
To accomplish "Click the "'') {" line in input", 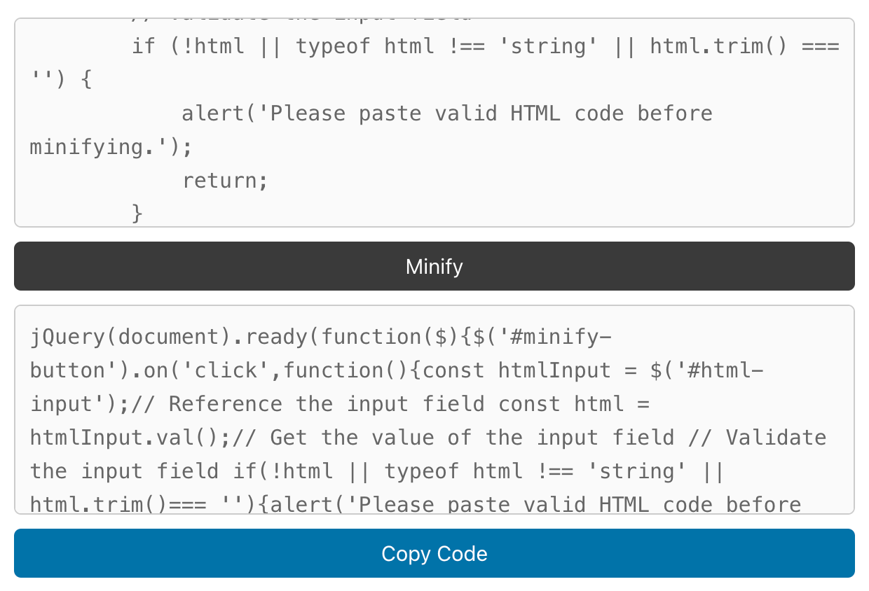I will coord(62,80).
